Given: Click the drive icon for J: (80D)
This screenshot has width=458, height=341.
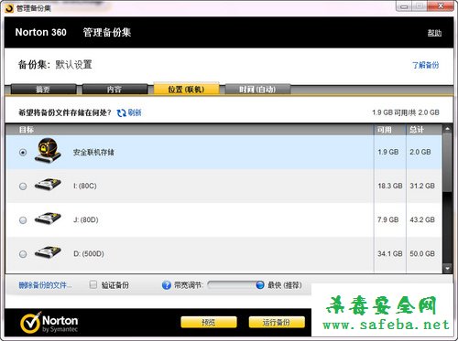Looking at the screenshot, I should pos(48,218).
